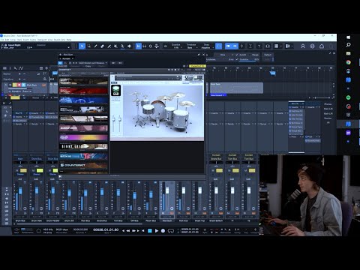Toggle the blue Snap button in toolbar

[x=219, y=46]
